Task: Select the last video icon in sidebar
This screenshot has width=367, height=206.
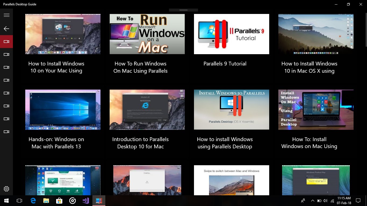Action: tap(6, 132)
